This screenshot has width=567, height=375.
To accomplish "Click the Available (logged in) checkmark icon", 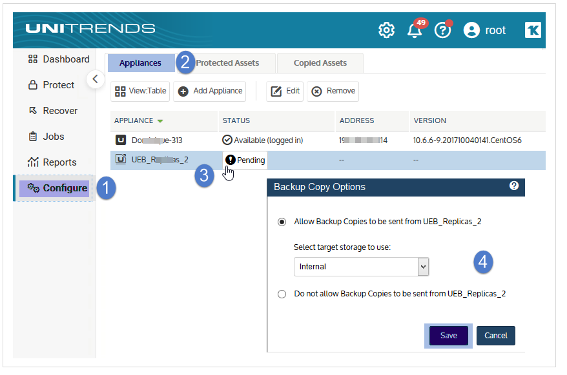I will click(227, 140).
